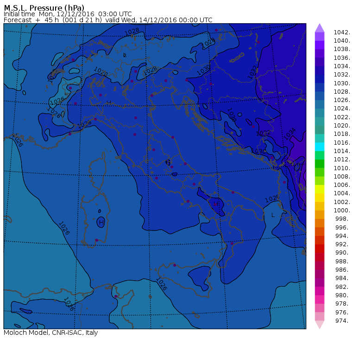Click the 1000 legend value
This screenshot has width=352, height=339.
click(x=342, y=211)
